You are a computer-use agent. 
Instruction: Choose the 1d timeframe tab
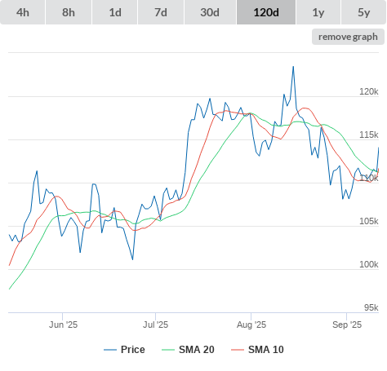tap(115, 12)
